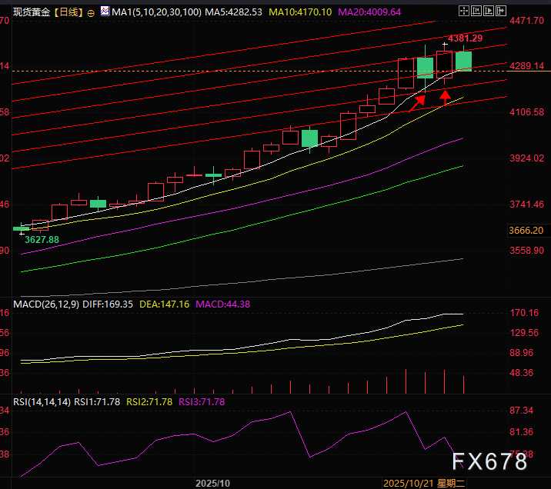Click the right red up-arrow marker
This screenshot has height=489, width=551.
coord(445,97)
